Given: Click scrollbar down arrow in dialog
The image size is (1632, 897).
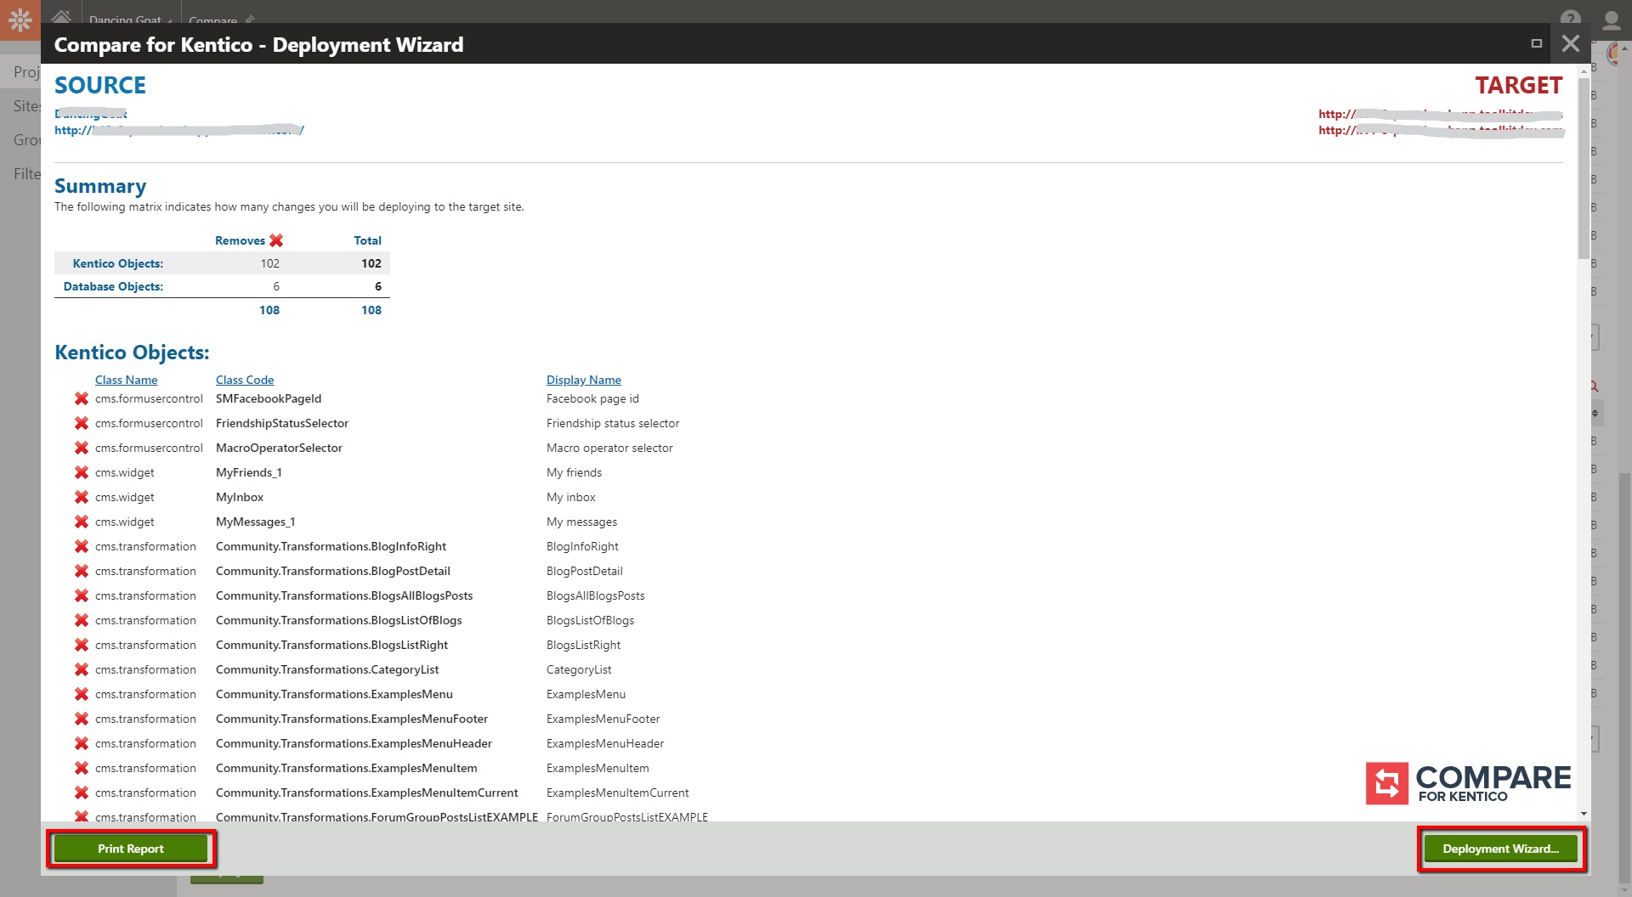Looking at the screenshot, I should pyautogui.click(x=1584, y=814).
